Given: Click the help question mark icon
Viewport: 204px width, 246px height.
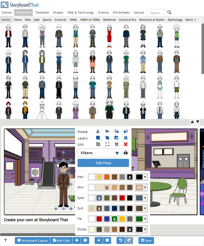Looking at the screenshot, I should [x=6, y=240].
